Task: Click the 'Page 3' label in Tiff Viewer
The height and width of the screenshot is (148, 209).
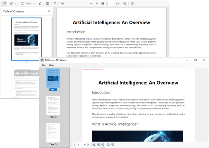Action: 53,144
